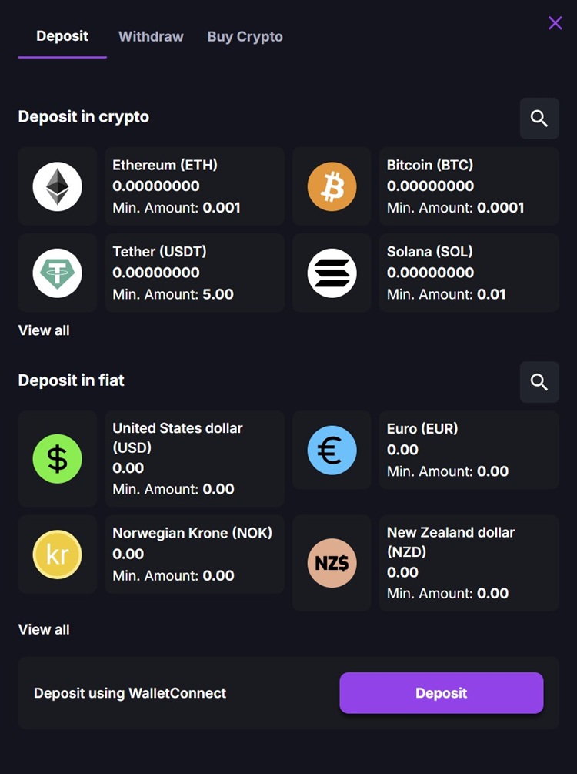Open the Buy Crypto tab
Screen dimensions: 577x774
tap(245, 36)
